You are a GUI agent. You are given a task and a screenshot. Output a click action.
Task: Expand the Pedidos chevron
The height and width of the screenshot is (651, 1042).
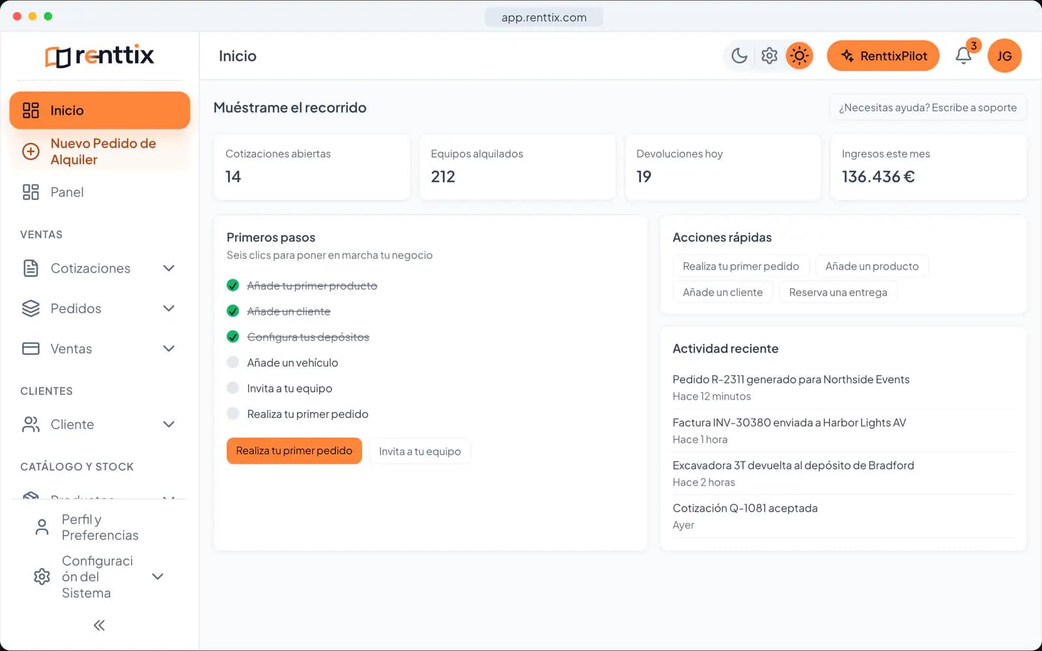(169, 309)
